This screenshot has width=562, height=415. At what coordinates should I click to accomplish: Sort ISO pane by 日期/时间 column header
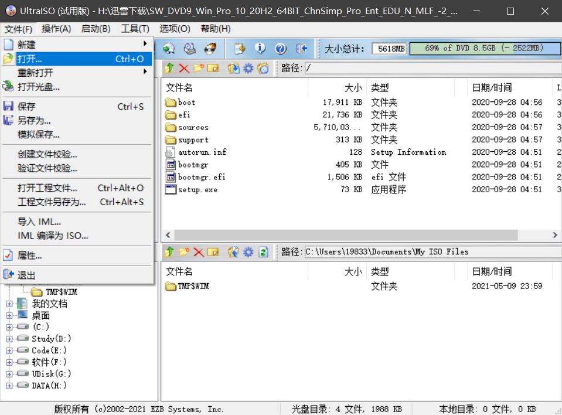point(510,87)
